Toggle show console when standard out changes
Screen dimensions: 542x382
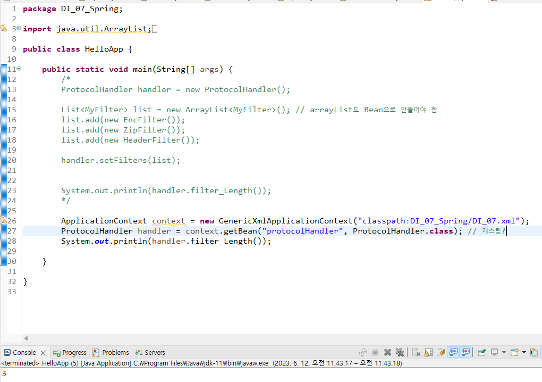(453, 352)
